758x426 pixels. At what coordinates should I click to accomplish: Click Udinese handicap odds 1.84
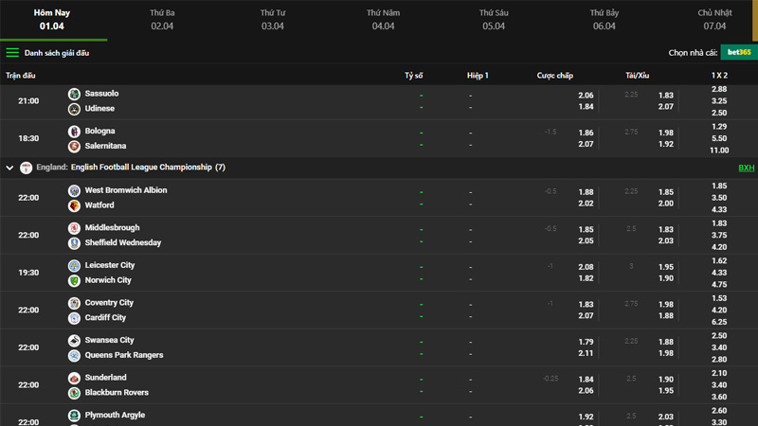tap(586, 107)
